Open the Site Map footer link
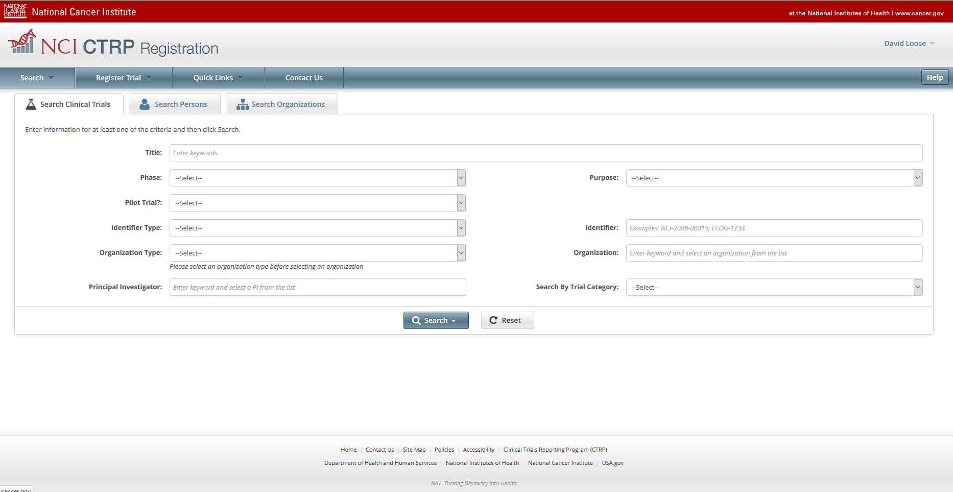 (x=414, y=450)
